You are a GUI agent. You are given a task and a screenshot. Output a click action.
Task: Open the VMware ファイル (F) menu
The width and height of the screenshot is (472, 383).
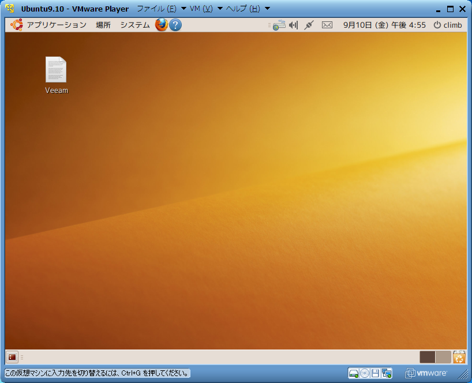tap(156, 9)
